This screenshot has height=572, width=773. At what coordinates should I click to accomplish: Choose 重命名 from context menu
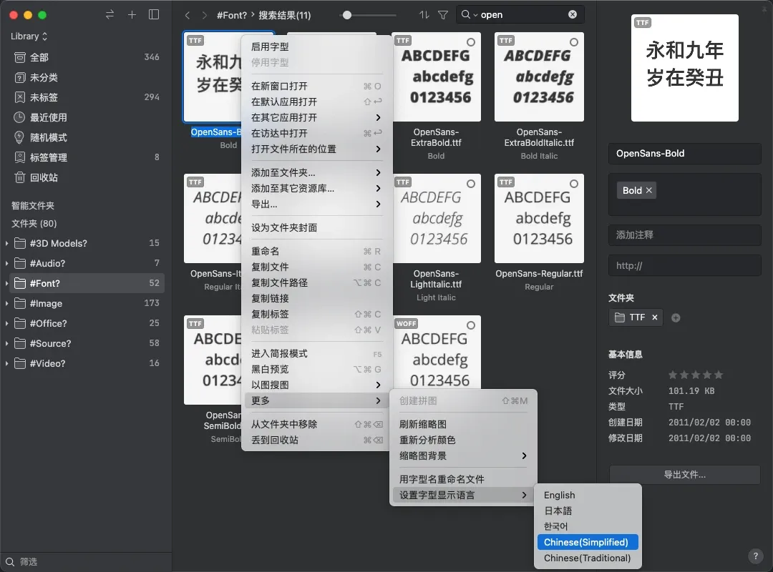pos(316,251)
